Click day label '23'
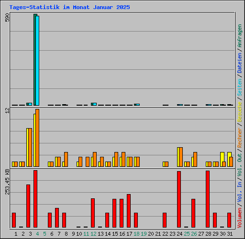Screen dimensions: 245x239 click(172, 234)
